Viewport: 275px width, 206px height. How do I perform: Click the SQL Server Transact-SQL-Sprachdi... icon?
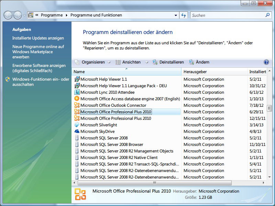coord(77,164)
